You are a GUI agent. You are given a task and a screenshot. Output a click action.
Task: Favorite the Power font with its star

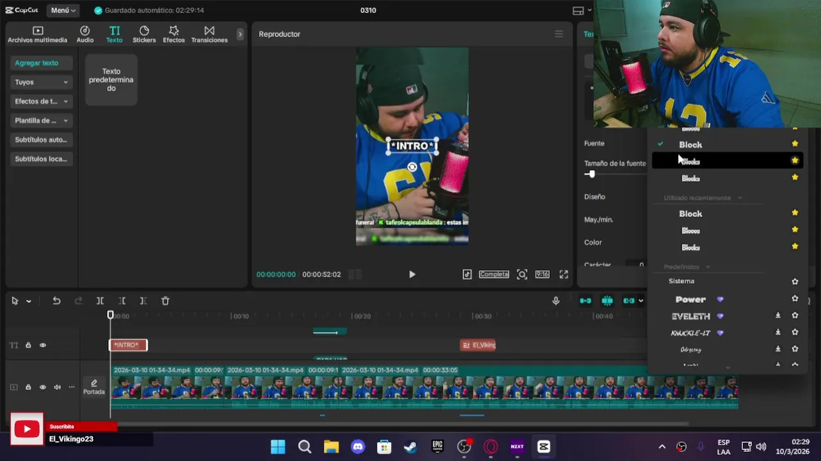795,298
